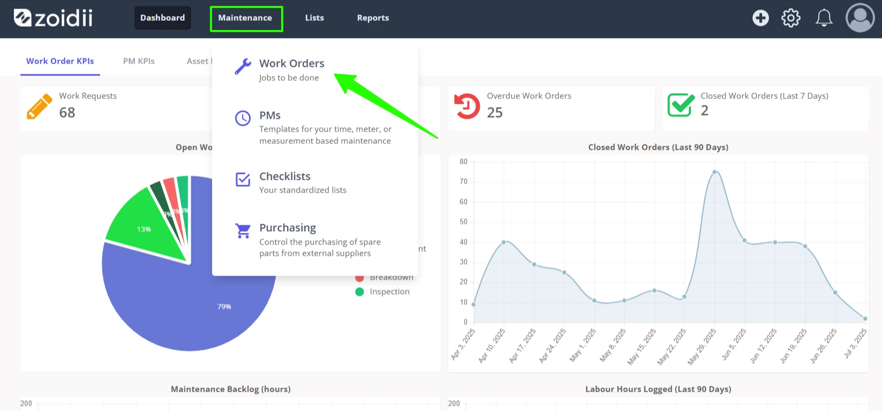
Task: Click the Jul 3, 2025 data point
Action: coord(865,318)
